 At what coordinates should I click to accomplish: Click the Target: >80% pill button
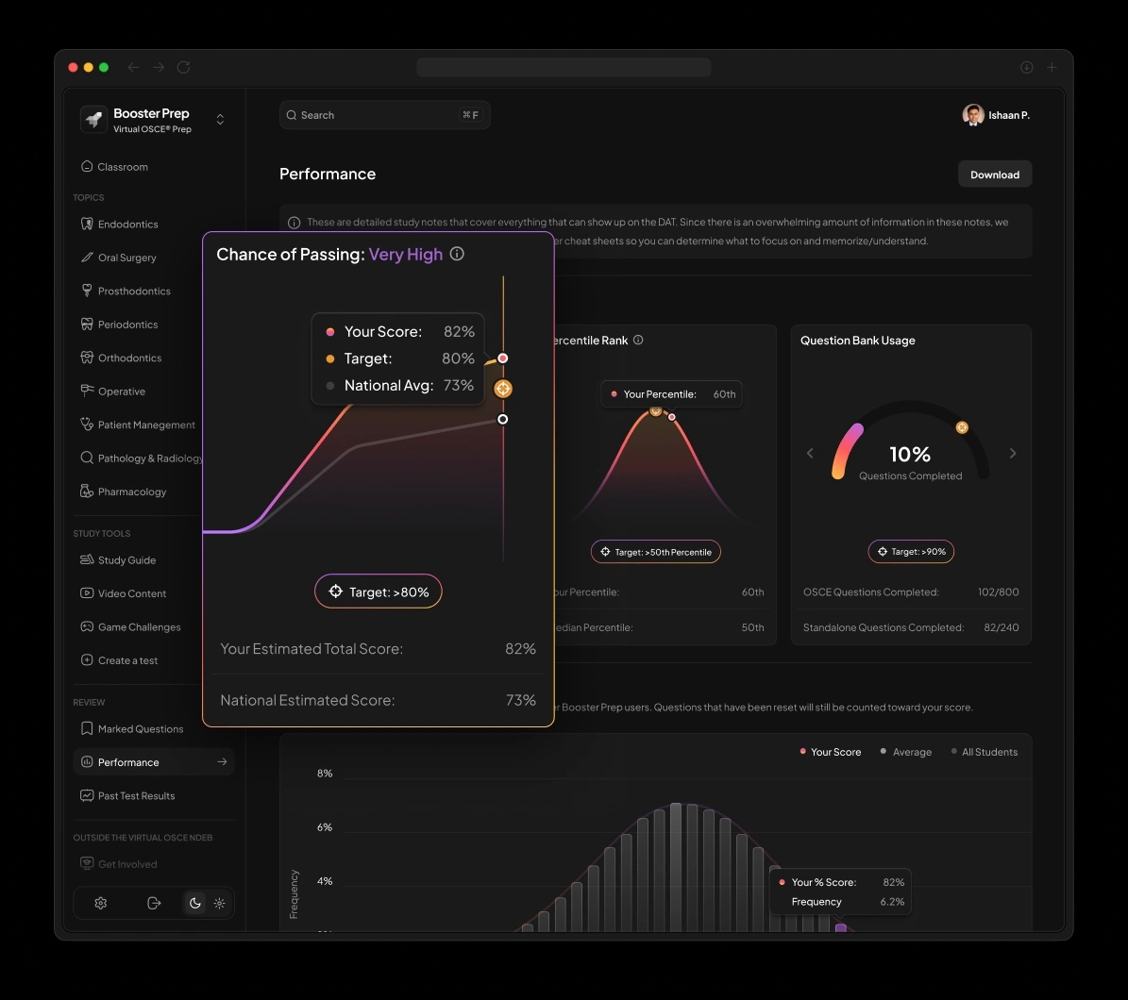click(x=379, y=591)
